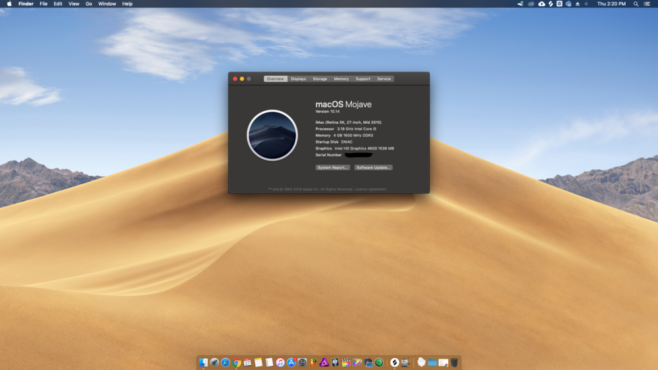Open iTunes music icon in Dock
Viewport: 658px width, 370px height.
click(x=280, y=363)
